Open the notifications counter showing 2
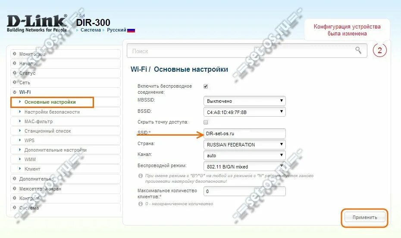Screen dimensions: 401x238 click(x=379, y=50)
